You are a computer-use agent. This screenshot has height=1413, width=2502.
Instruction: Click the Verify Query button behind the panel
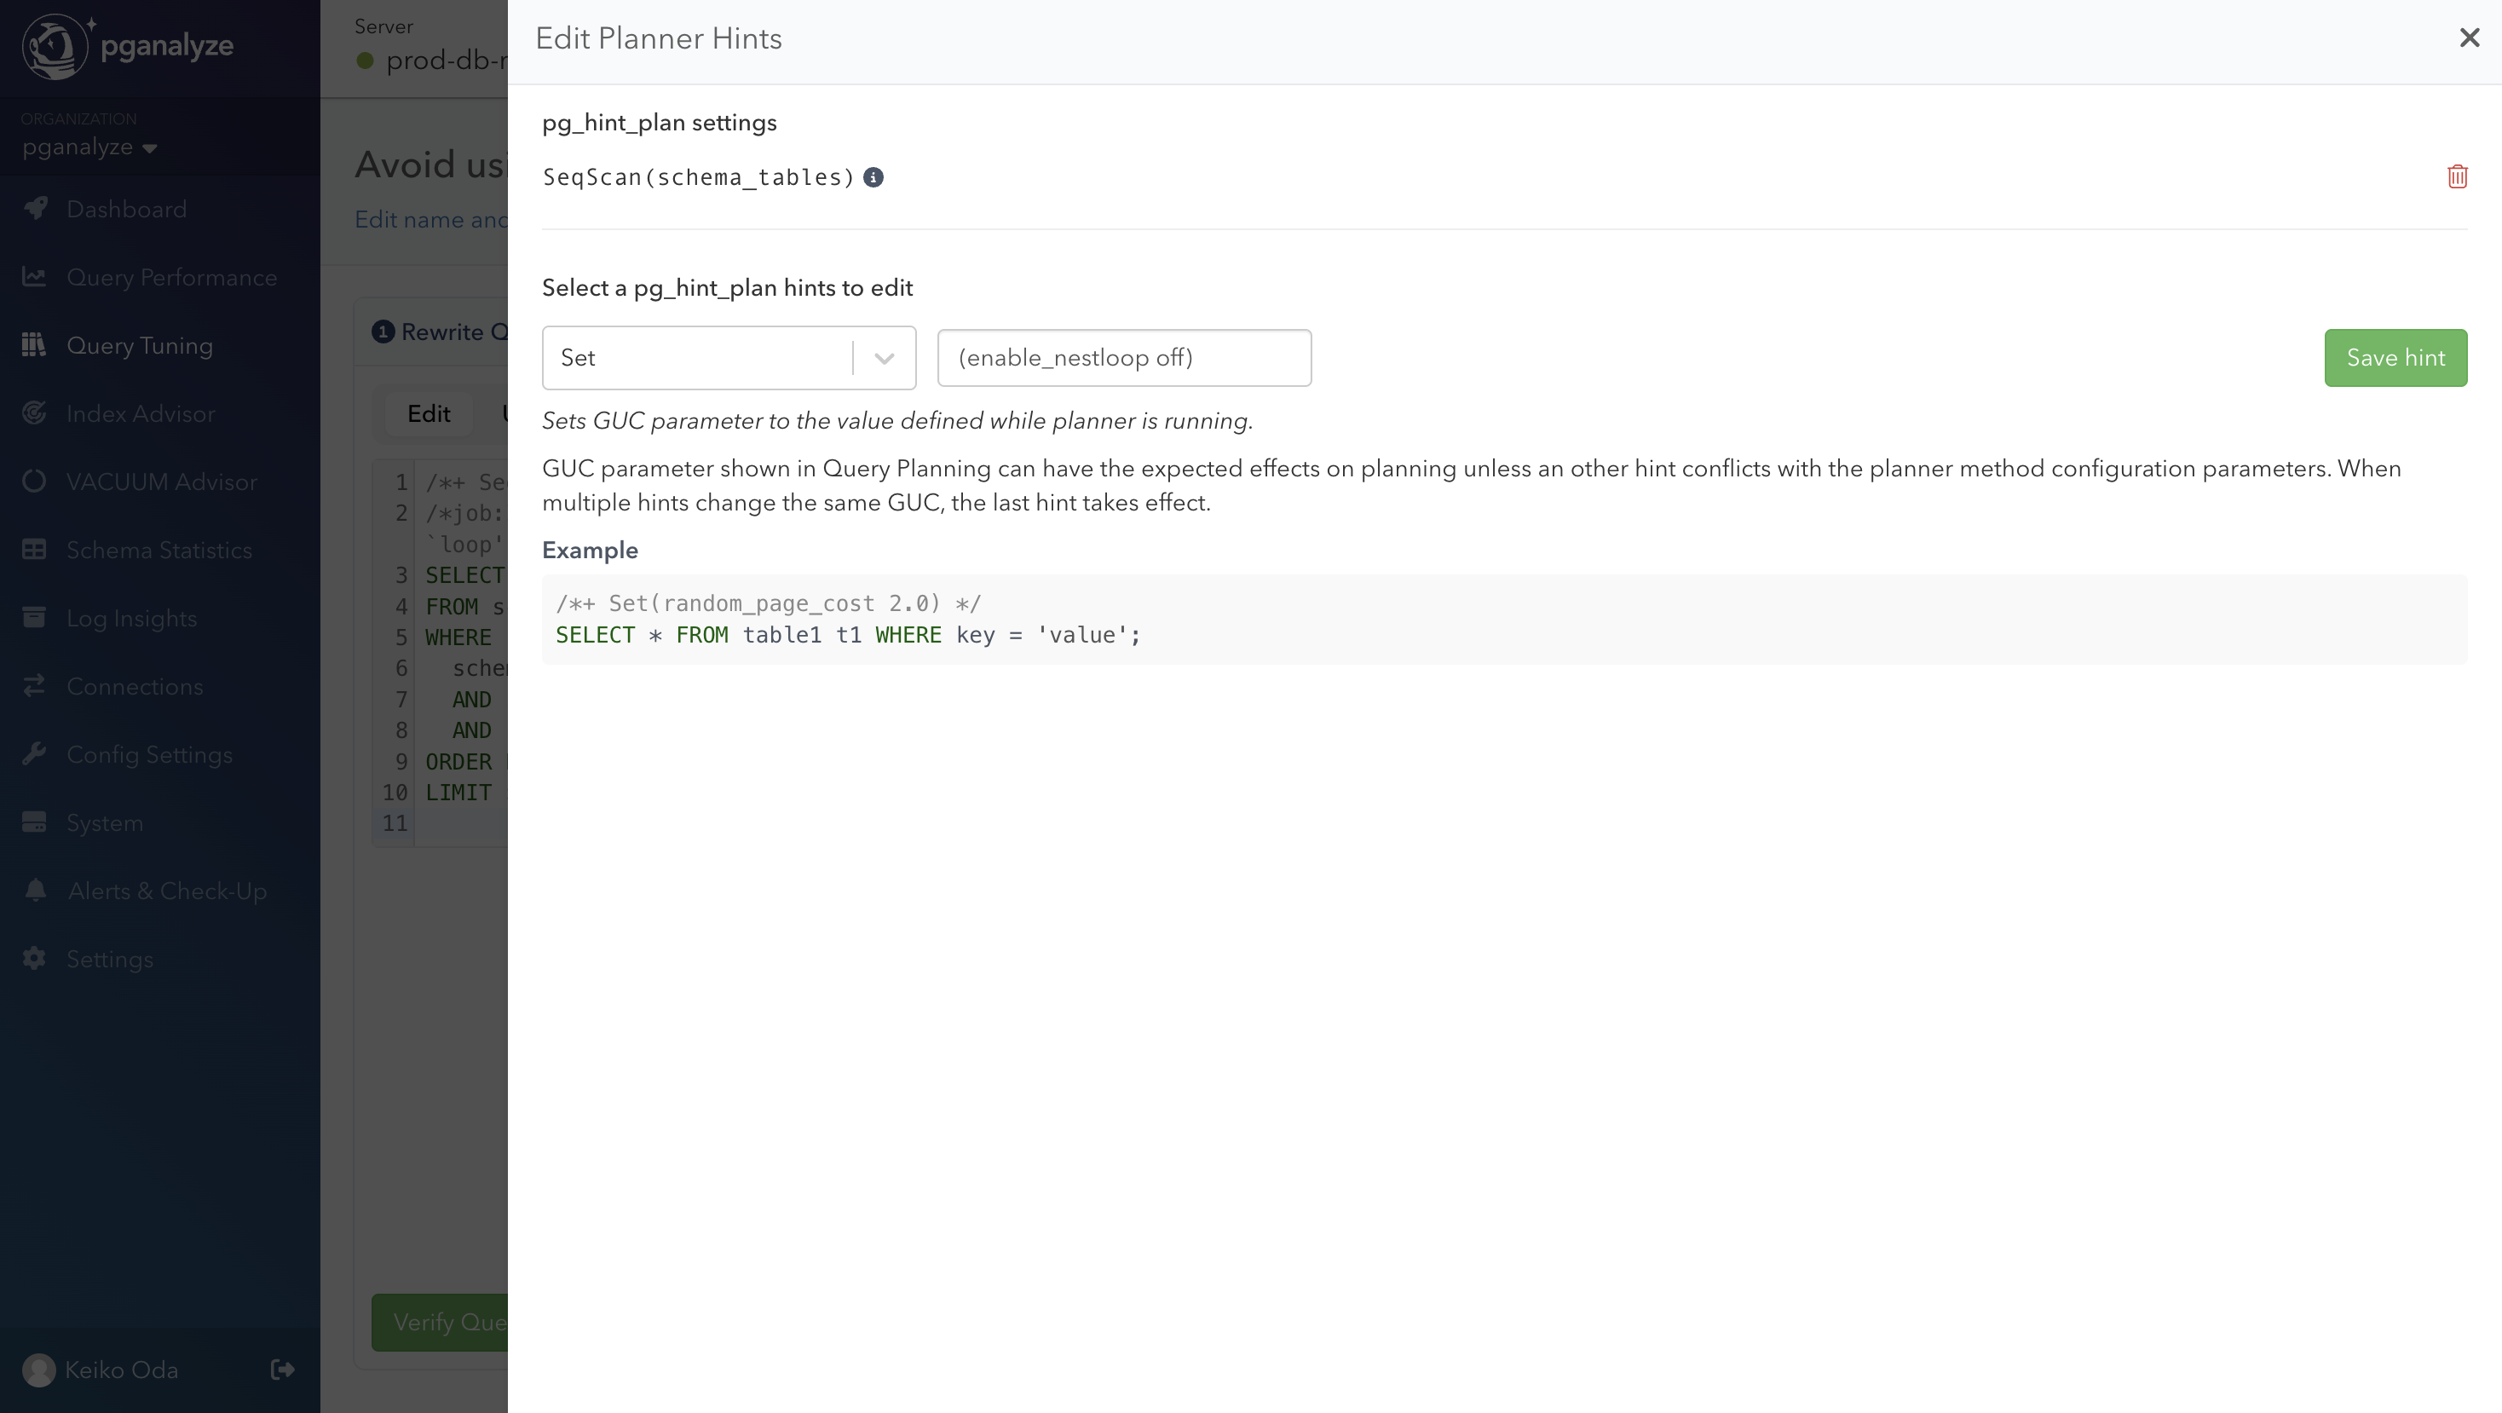pos(440,1322)
